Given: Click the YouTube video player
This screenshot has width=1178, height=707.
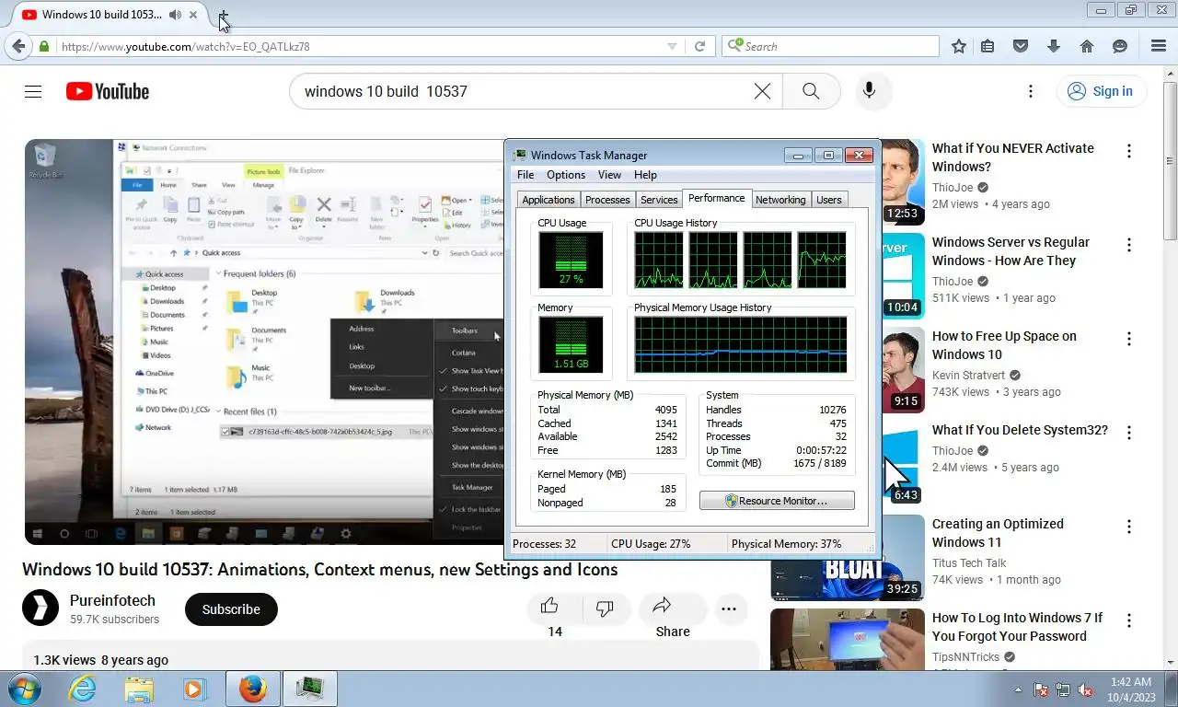Looking at the screenshot, I should pyautogui.click(x=264, y=342).
